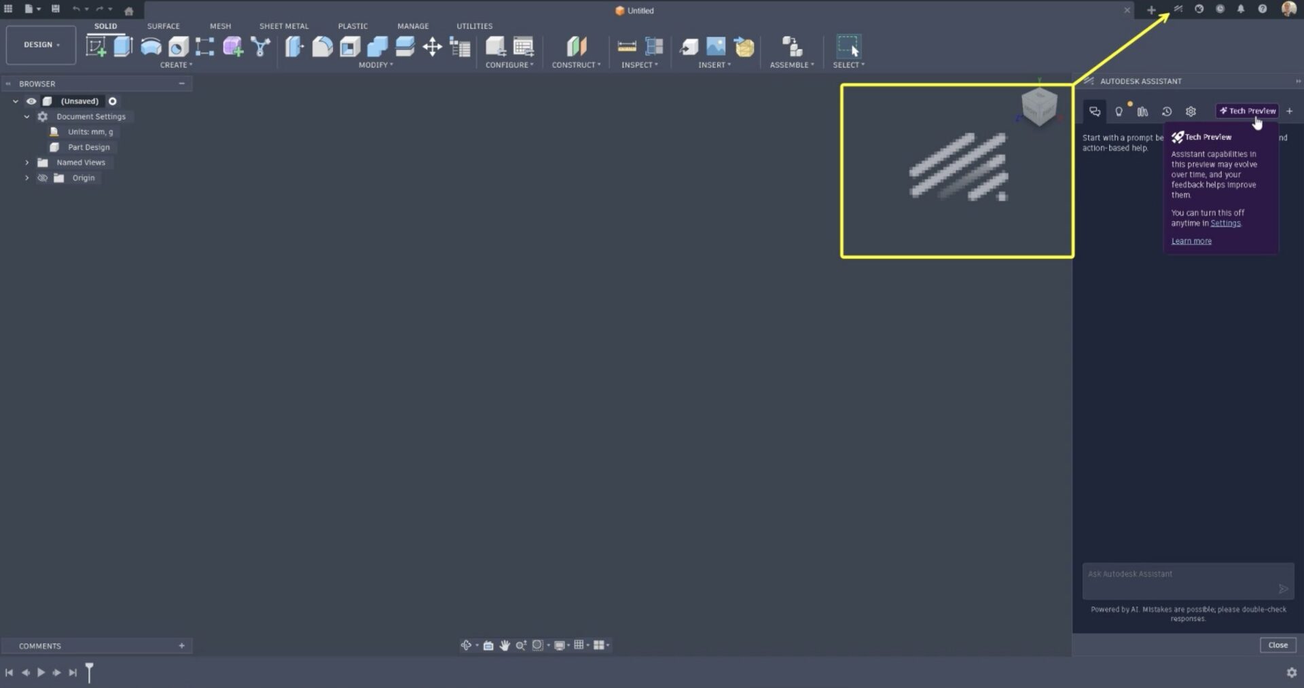Toggle visibility of the Origin folder
The image size is (1304, 688).
[42, 178]
